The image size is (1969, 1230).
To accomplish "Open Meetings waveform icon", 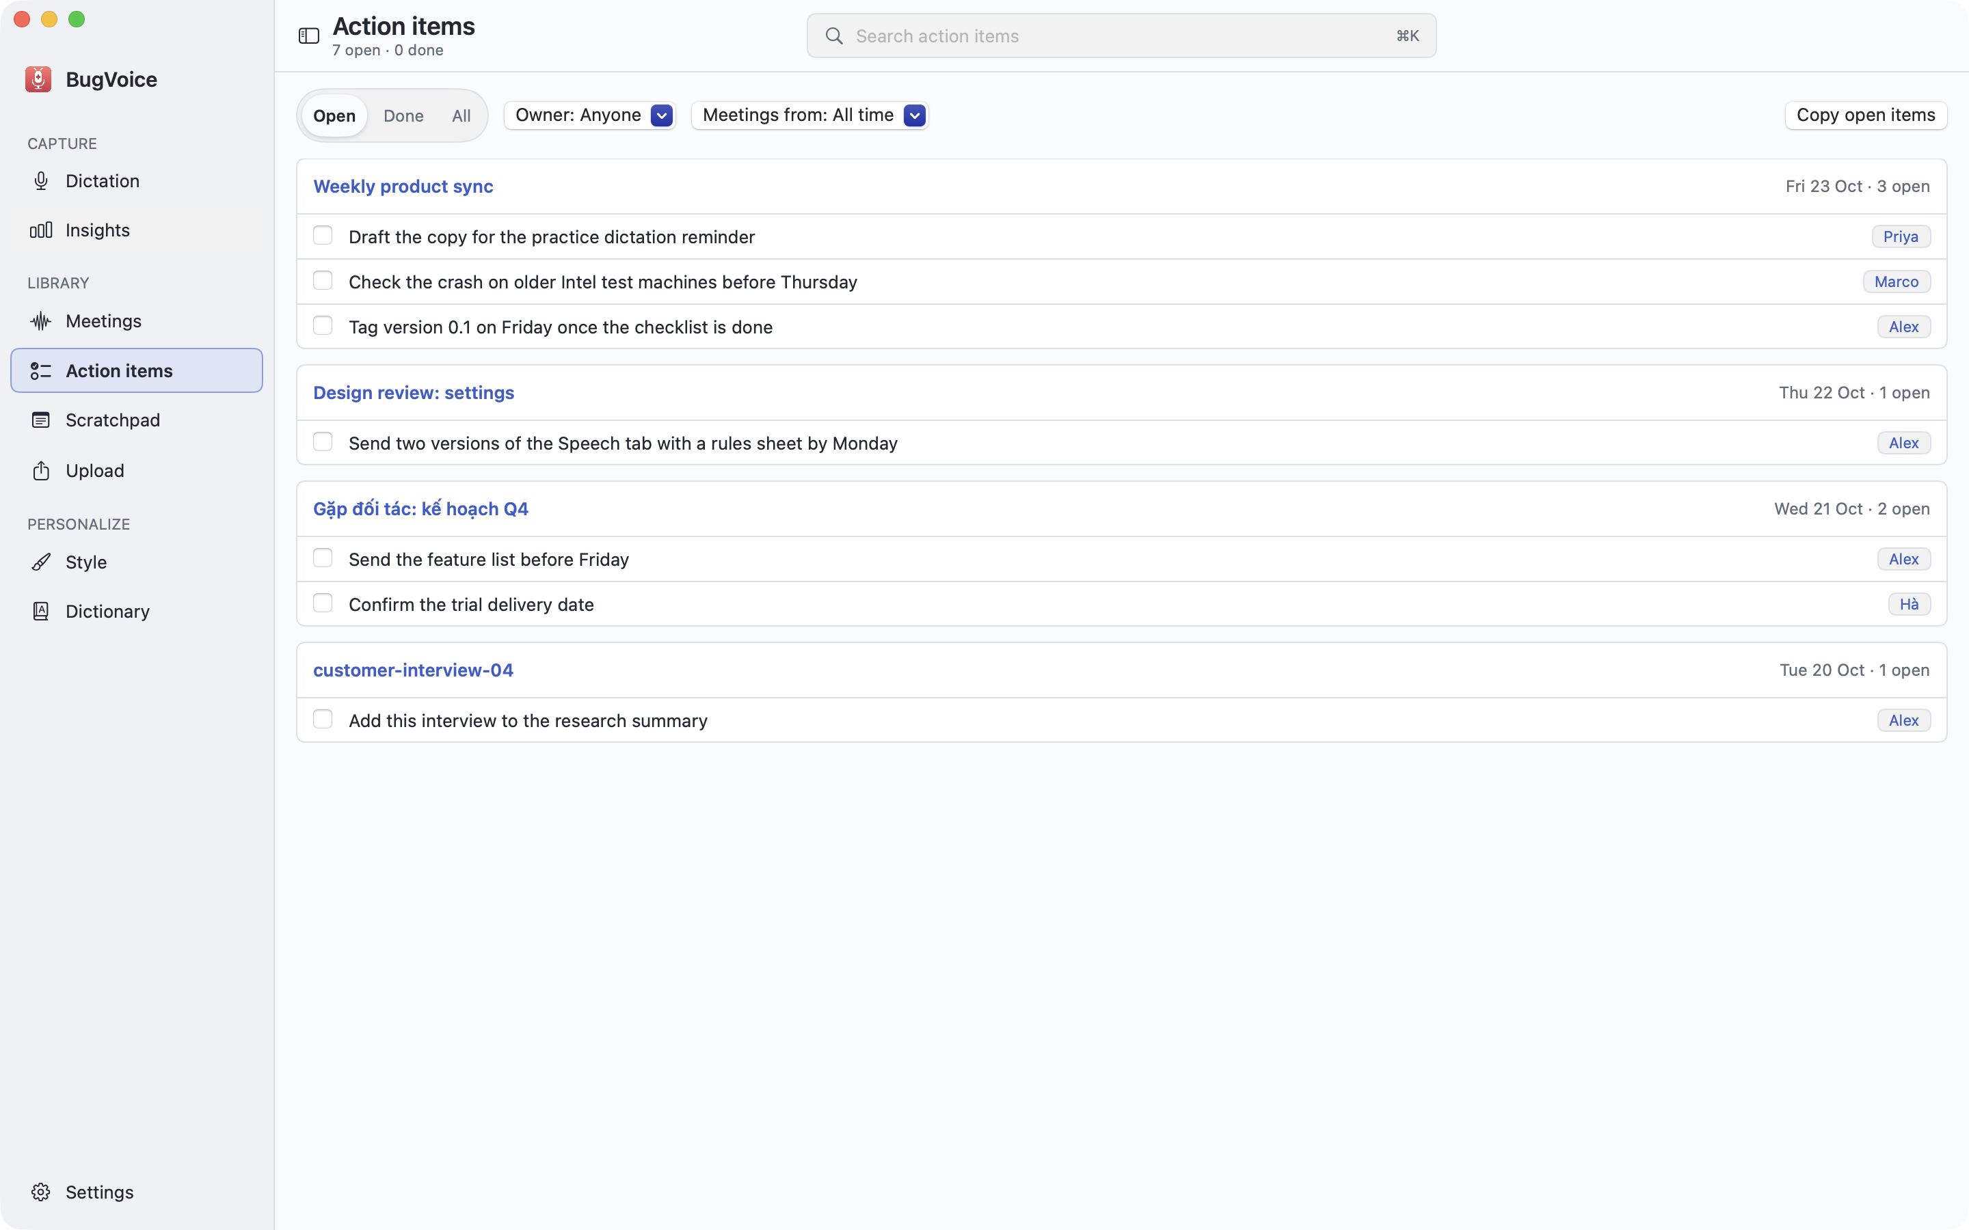I will click(x=41, y=321).
